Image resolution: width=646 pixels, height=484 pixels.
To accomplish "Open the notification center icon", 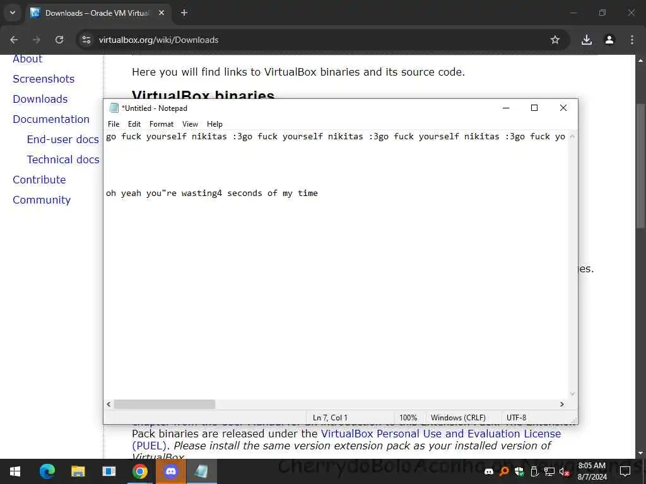I will pyautogui.click(x=625, y=471).
